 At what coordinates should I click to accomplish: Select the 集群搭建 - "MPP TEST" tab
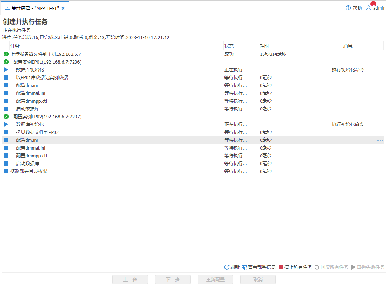[x=30, y=7]
